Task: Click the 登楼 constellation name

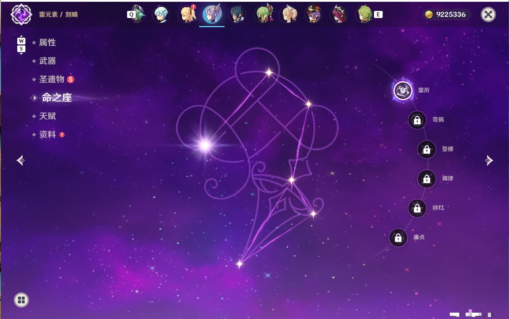Action: tap(448, 149)
